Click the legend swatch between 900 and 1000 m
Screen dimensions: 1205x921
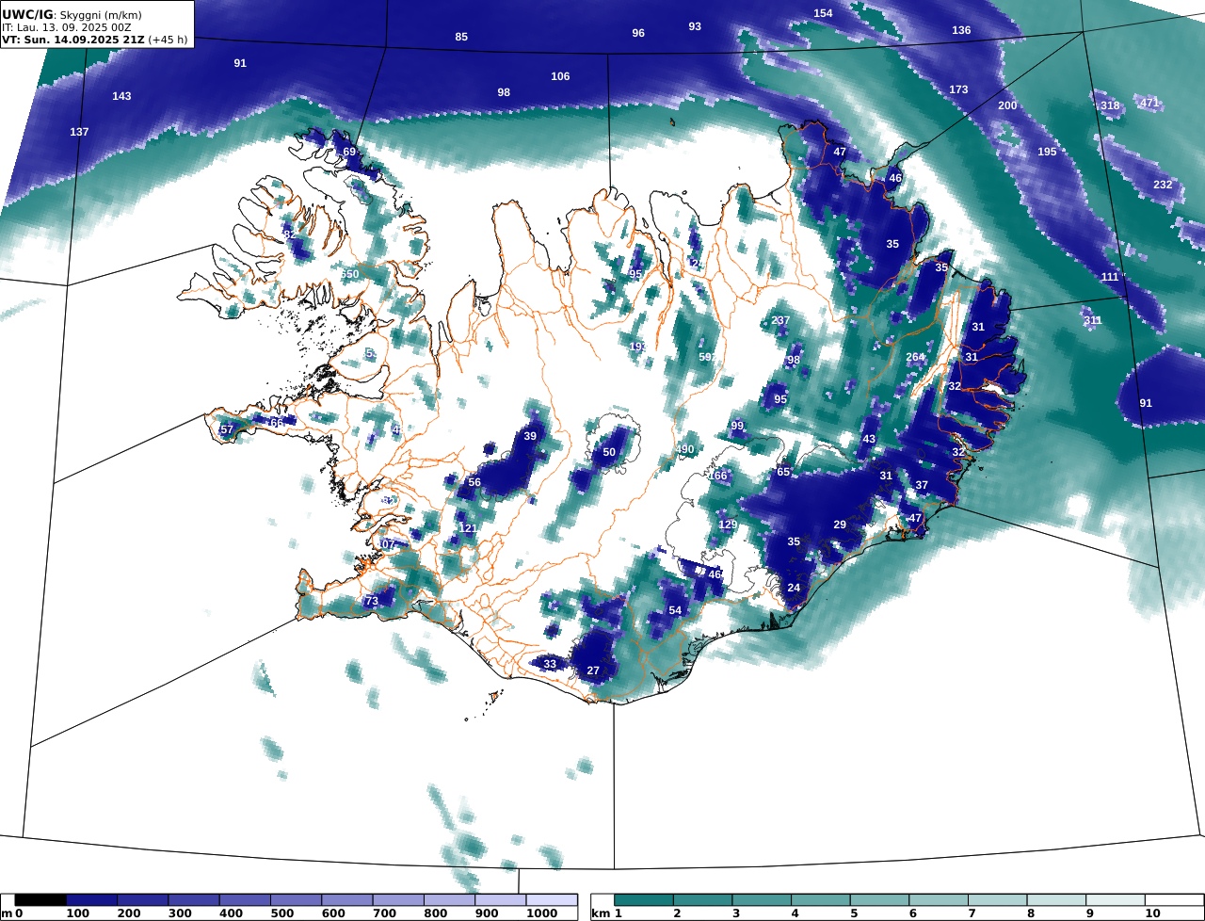(x=500, y=900)
